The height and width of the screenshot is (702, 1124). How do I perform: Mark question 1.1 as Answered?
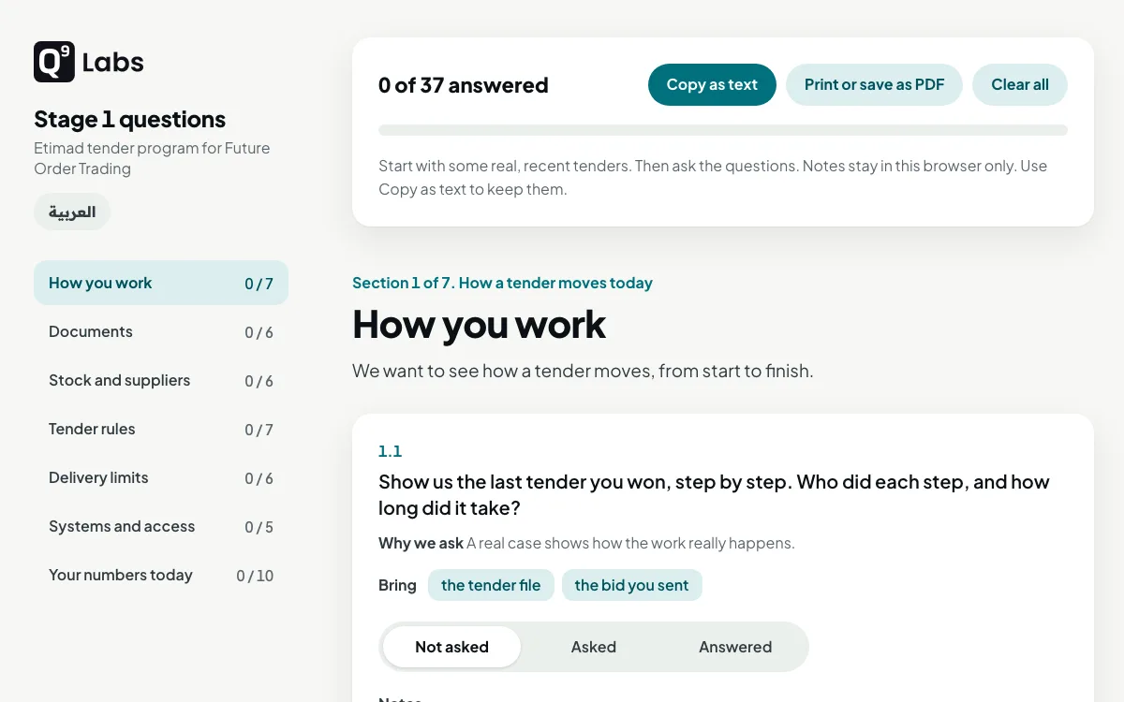click(735, 647)
